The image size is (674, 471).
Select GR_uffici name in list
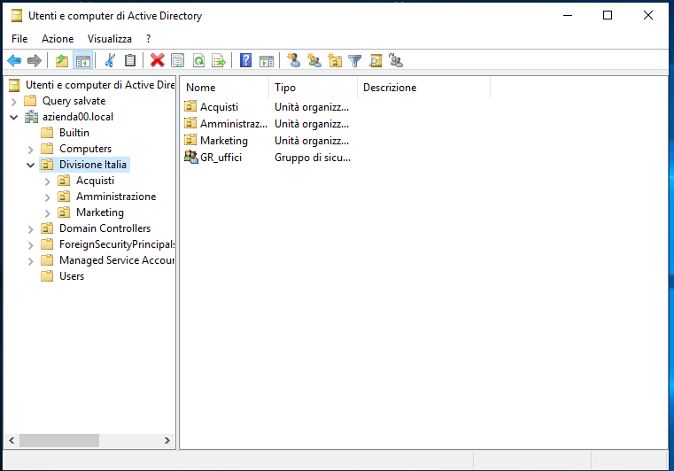221,158
